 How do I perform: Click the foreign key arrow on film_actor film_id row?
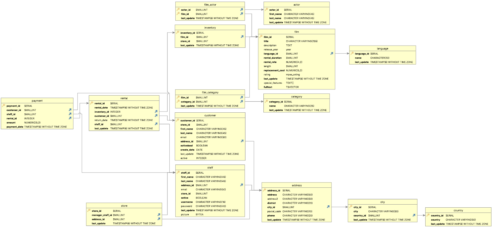pos(242,14)
